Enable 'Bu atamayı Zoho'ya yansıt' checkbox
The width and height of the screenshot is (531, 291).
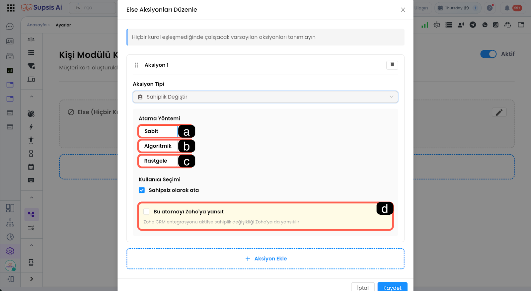coord(146,212)
